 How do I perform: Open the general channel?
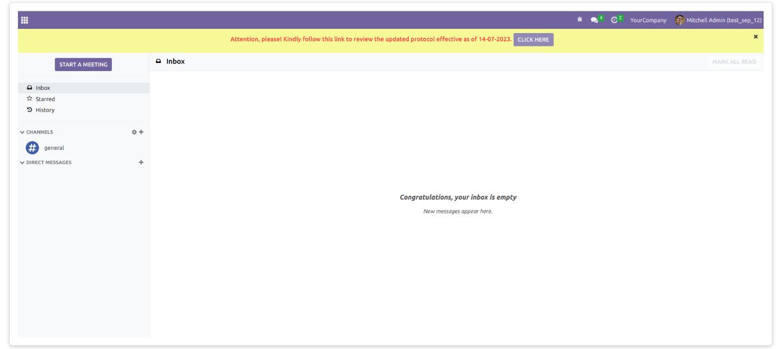(x=84, y=148)
